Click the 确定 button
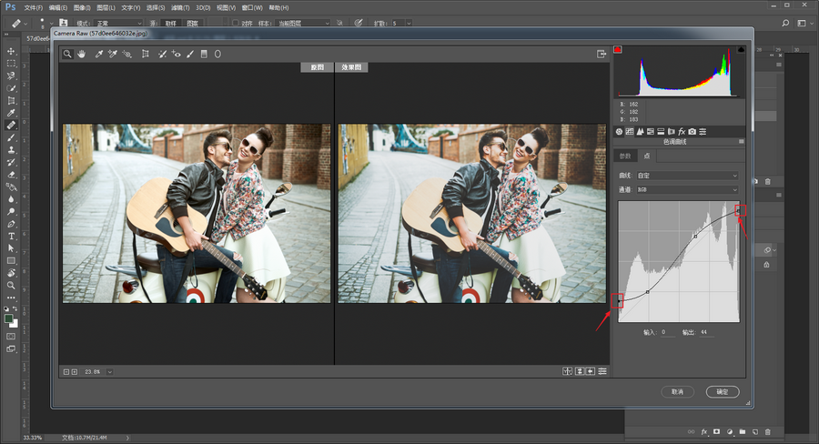Viewport: 819px width, 444px height. coord(723,391)
